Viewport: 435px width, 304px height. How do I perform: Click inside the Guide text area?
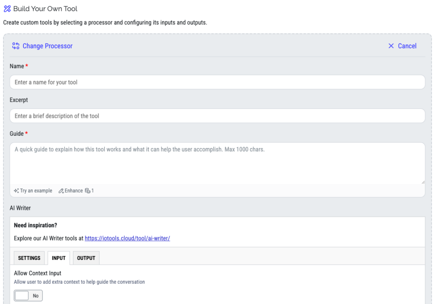(x=217, y=163)
